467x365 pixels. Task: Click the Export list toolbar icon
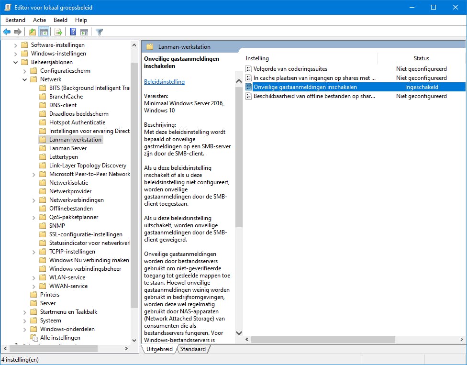click(x=58, y=32)
